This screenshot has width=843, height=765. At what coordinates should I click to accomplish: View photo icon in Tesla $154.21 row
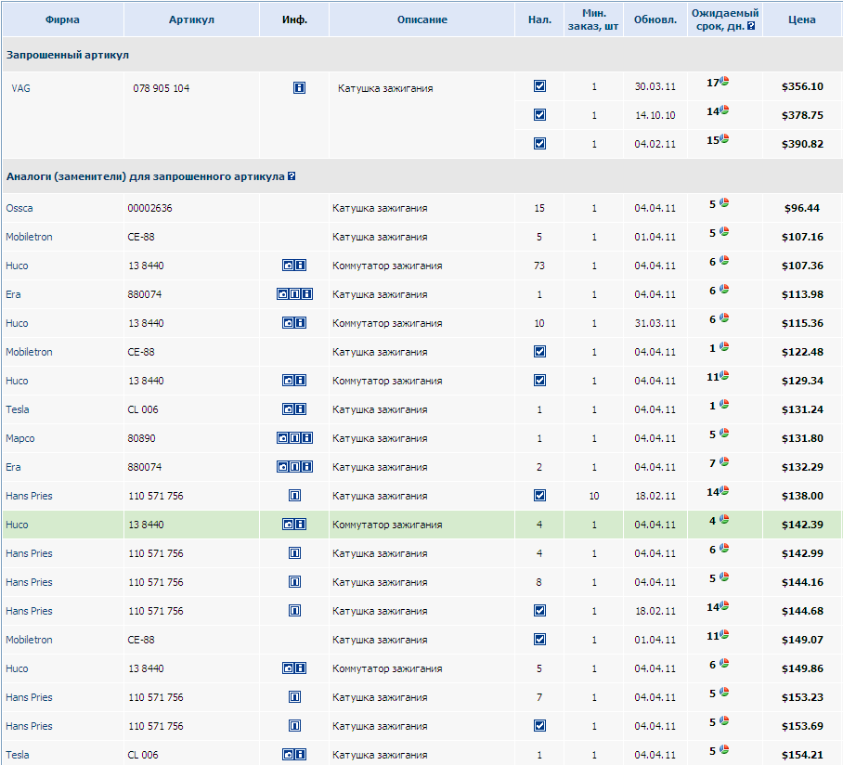[x=288, y=754]
